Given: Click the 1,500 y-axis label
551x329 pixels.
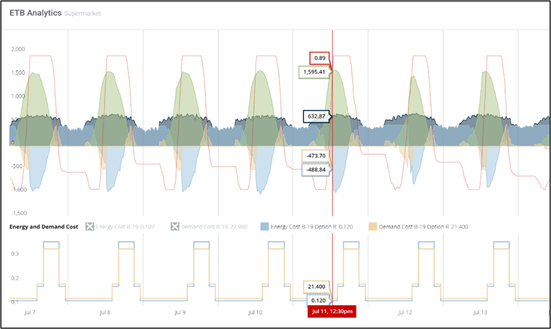Looking at the screenshot, I should (x=18, y=73).
